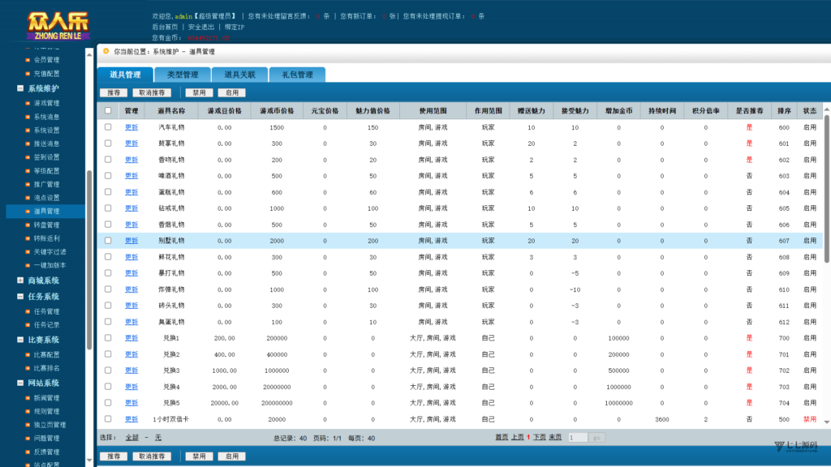Switch to the 道具关联 tab
Image resolution: width=831 pixels, height=467 pixels.
(239, 75)
